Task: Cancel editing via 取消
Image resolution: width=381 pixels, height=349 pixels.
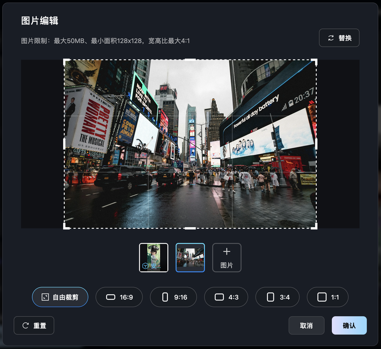Action: tap(306, 325)
